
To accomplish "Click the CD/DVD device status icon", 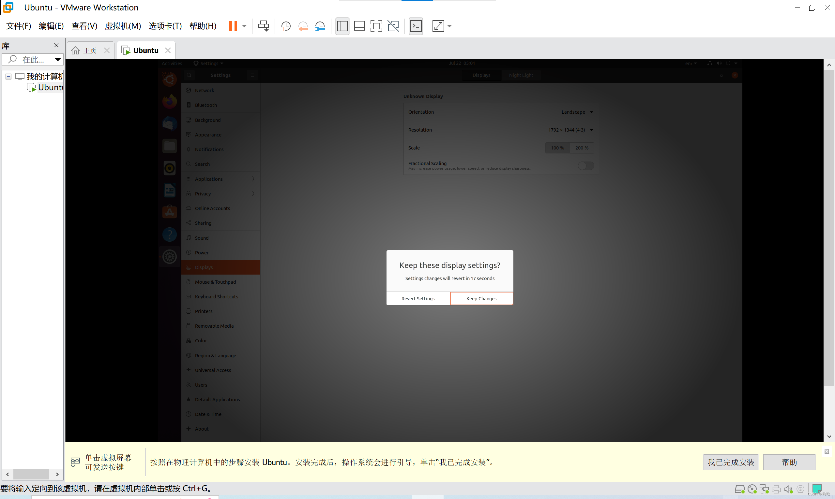I will [x=752, y=489].
